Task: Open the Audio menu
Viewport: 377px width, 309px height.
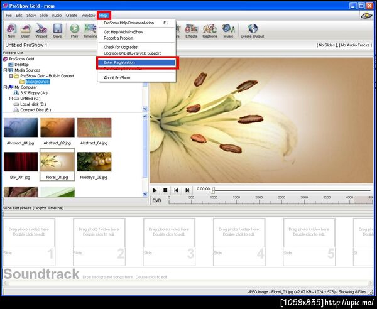Action: [x=57, y=15]
